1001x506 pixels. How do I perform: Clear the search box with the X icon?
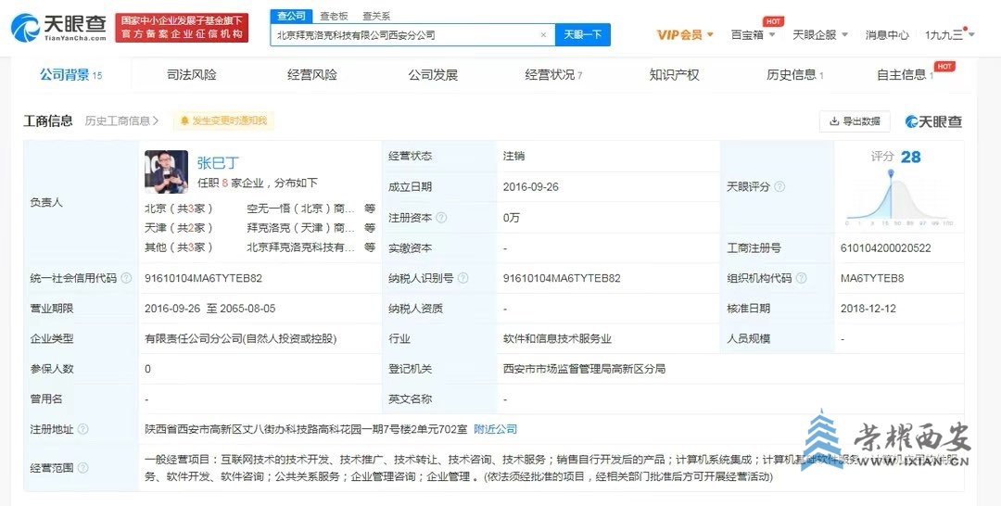coord(543,35)
